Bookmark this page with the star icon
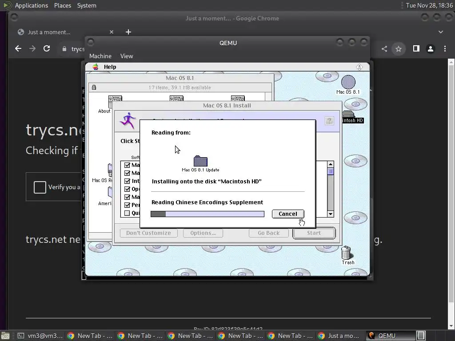The image size is (455, 341). pos(399,49)
